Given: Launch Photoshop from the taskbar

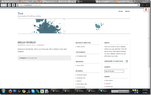Looking at the screenshot, I should 15,91.
